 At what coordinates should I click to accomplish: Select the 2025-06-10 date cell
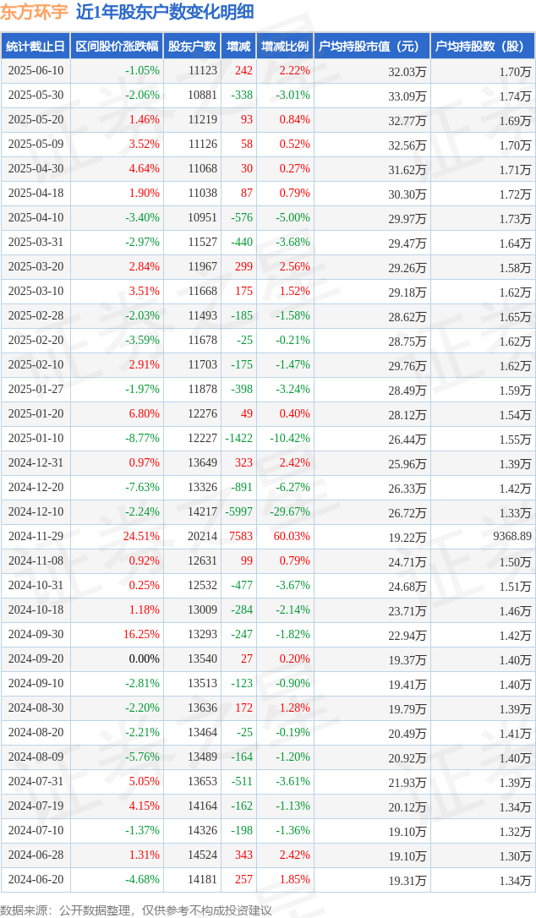(36, 71)
